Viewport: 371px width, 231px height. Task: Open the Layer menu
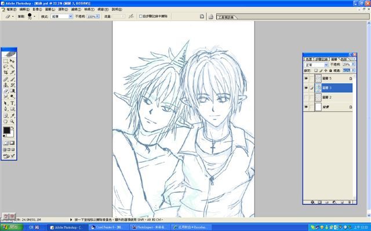50,9
